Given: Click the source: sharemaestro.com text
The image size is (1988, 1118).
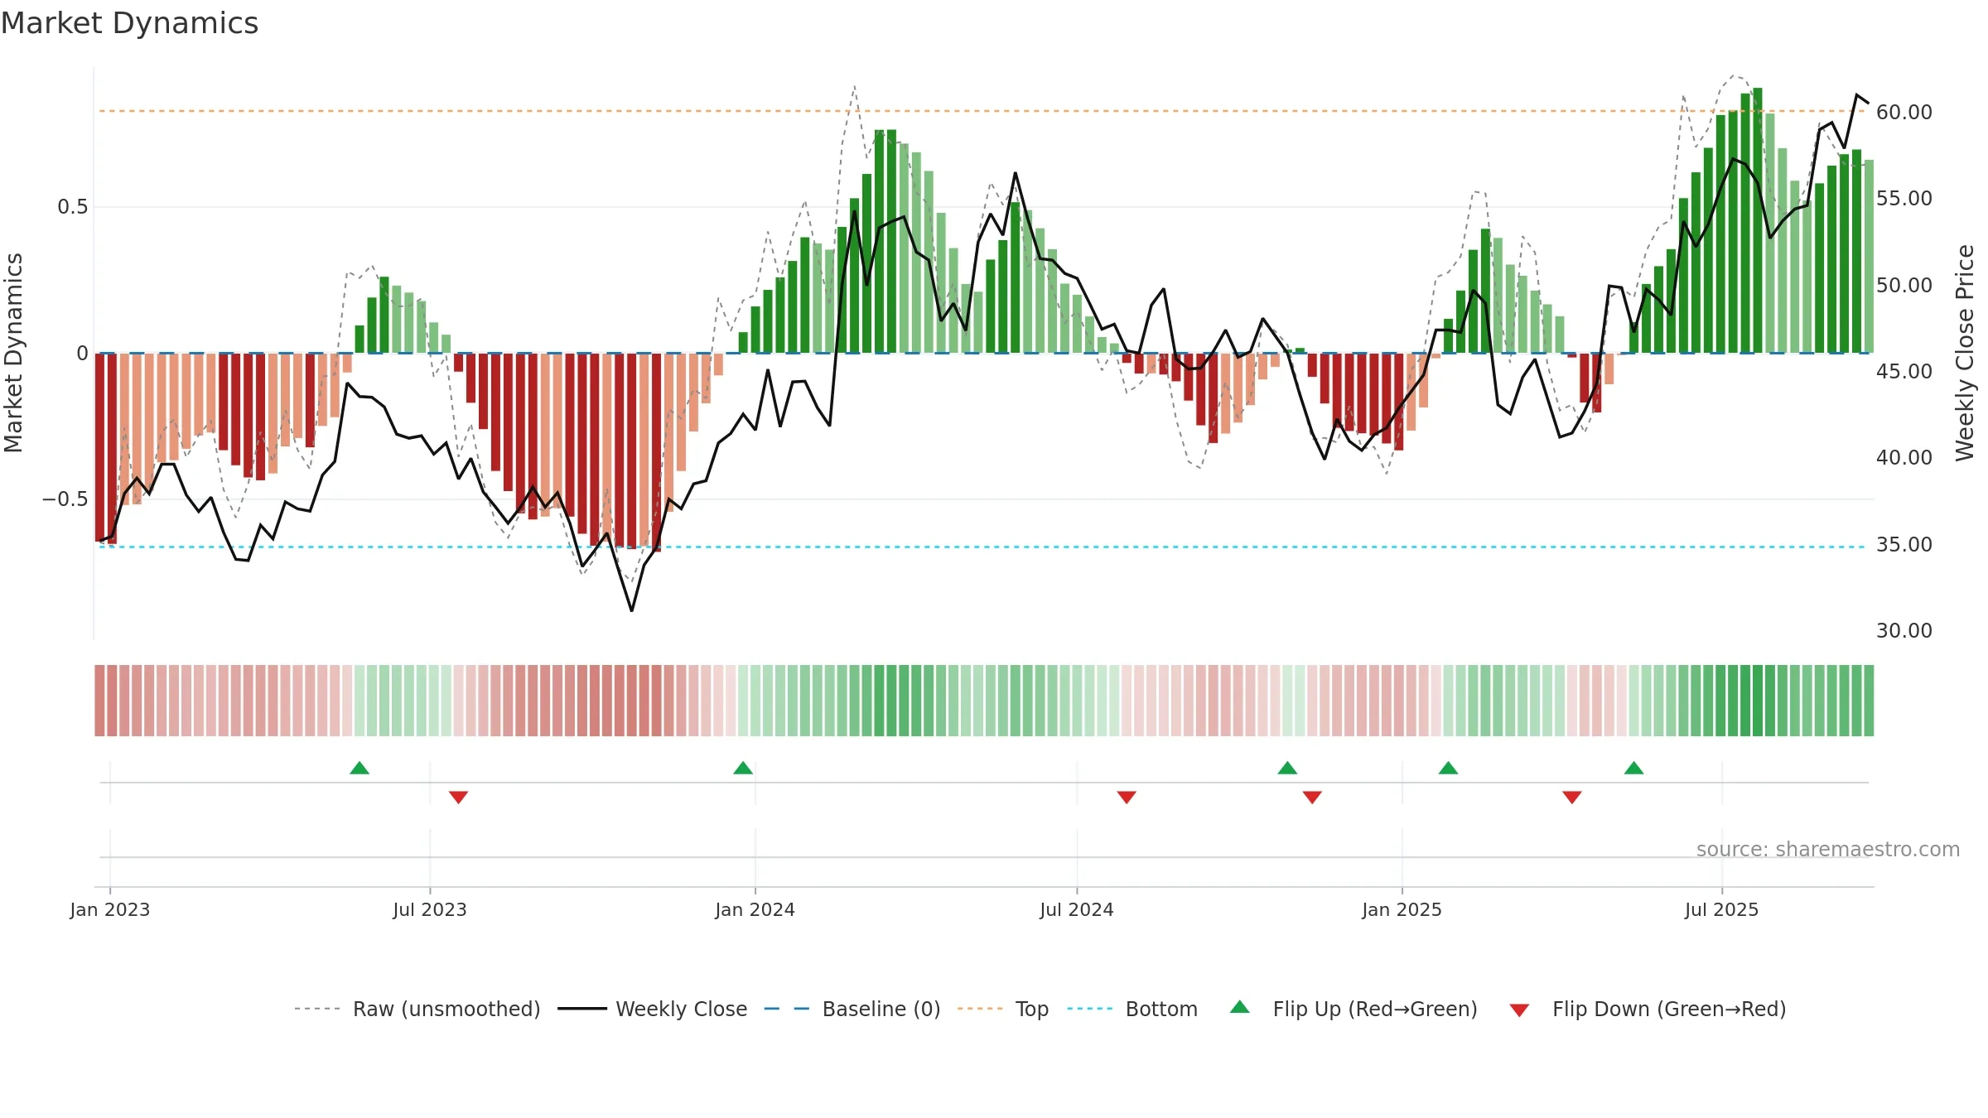Looking at the screenshot, I should click(x=1828, y=849).
